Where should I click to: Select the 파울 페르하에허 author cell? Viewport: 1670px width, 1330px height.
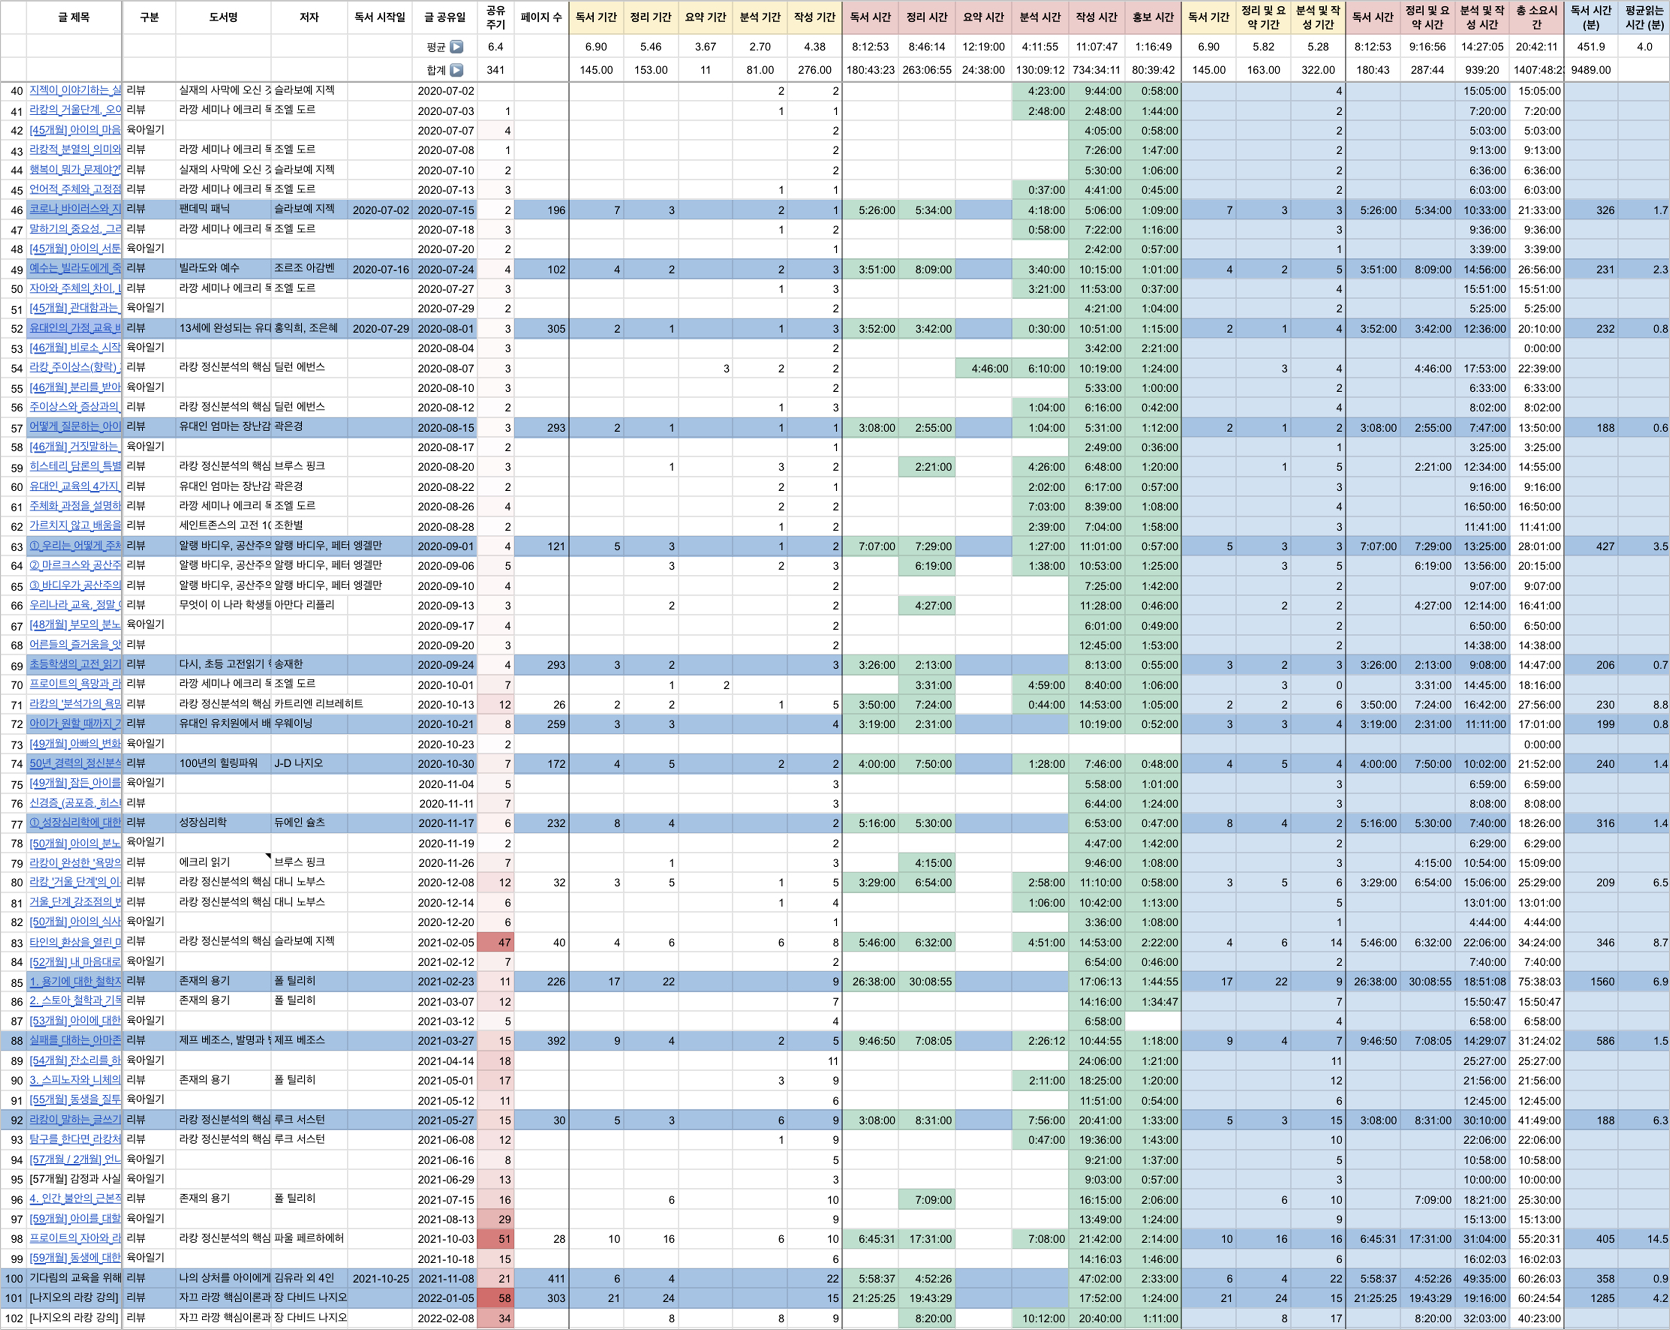pyautogui.click(x=309, y=1238)
